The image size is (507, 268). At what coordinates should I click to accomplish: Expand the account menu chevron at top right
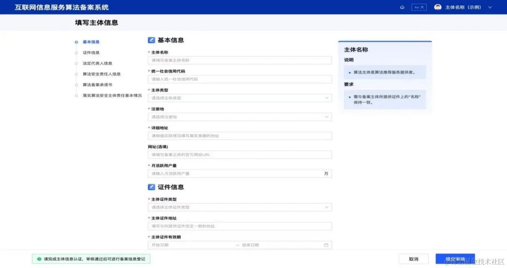[490, 7]
